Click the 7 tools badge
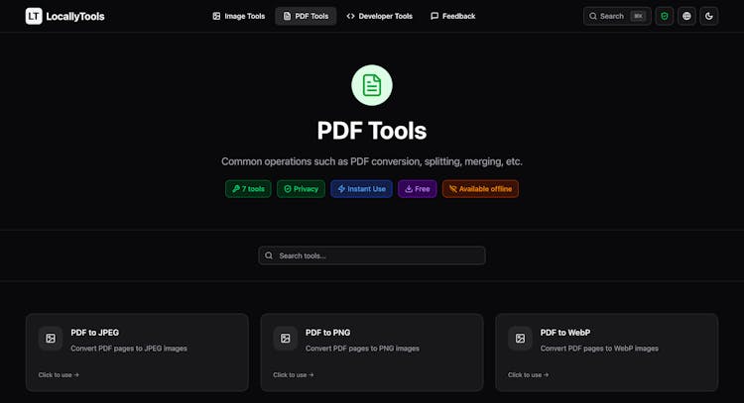This screenshot has height=403, width=744. [x=248, y=189]
